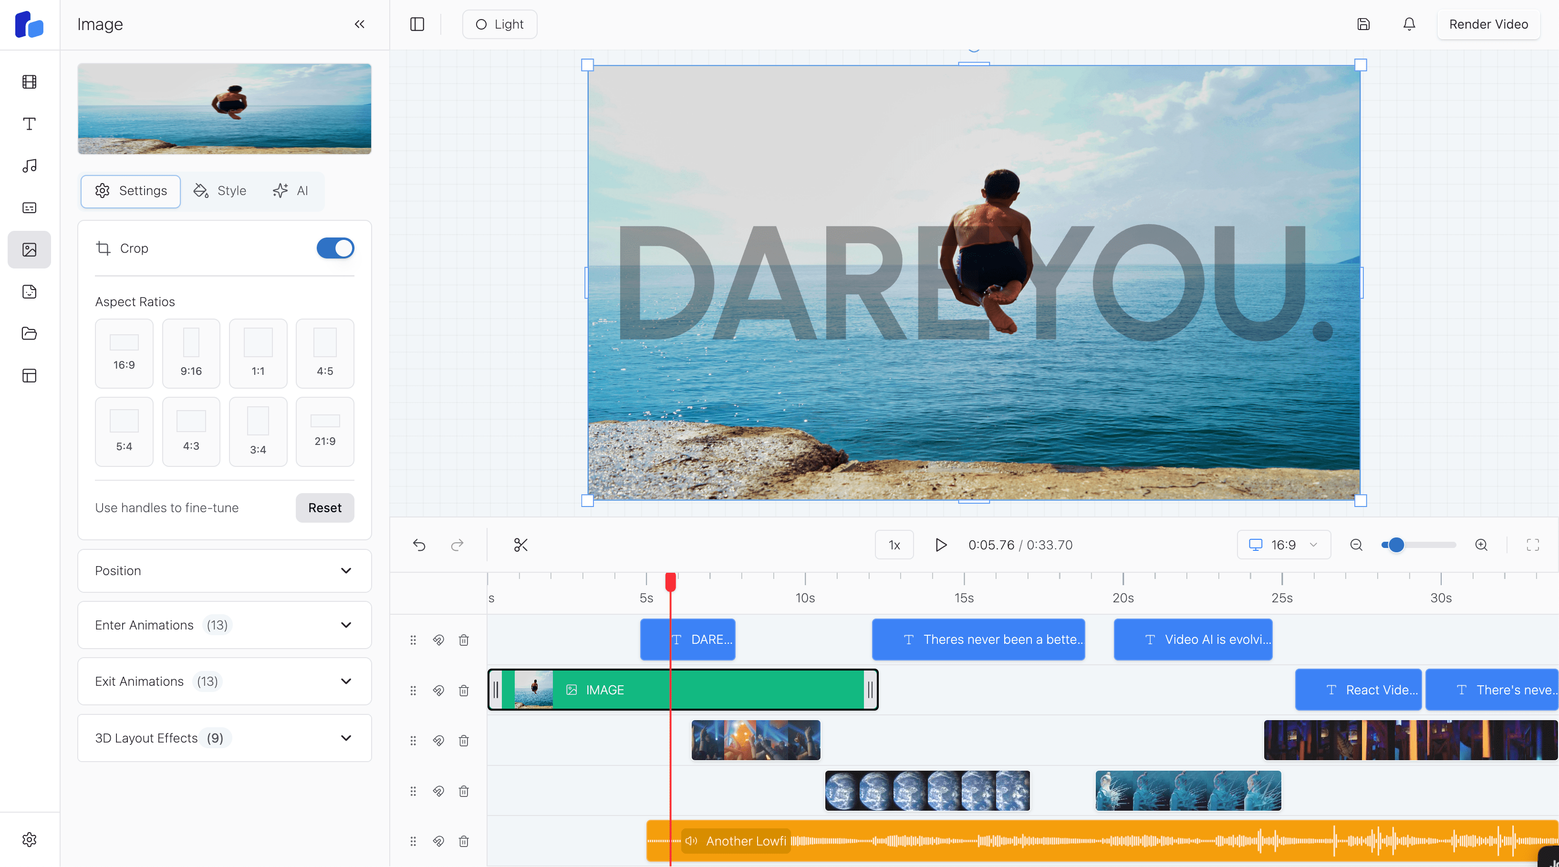Collapse the Image panel with double chevron

point(360,24)
